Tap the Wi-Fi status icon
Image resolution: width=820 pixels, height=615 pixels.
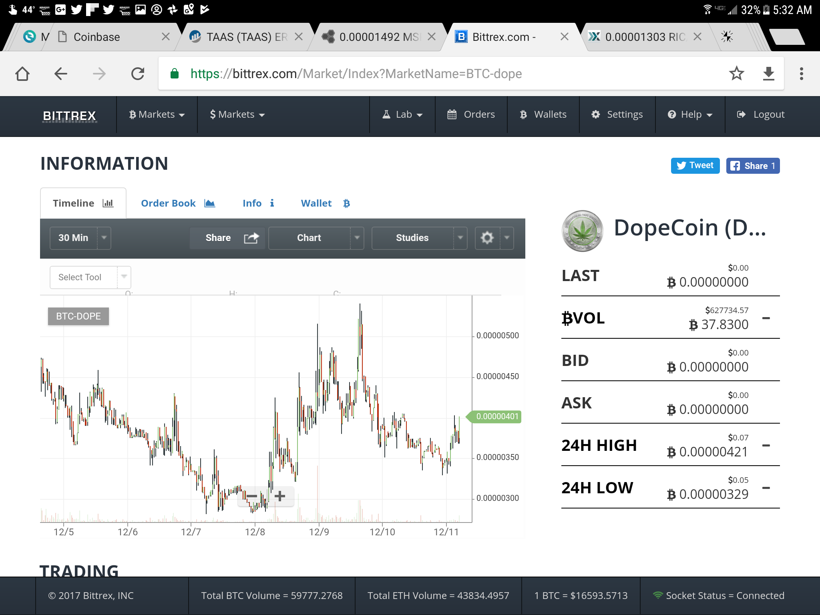coord(708,10)
